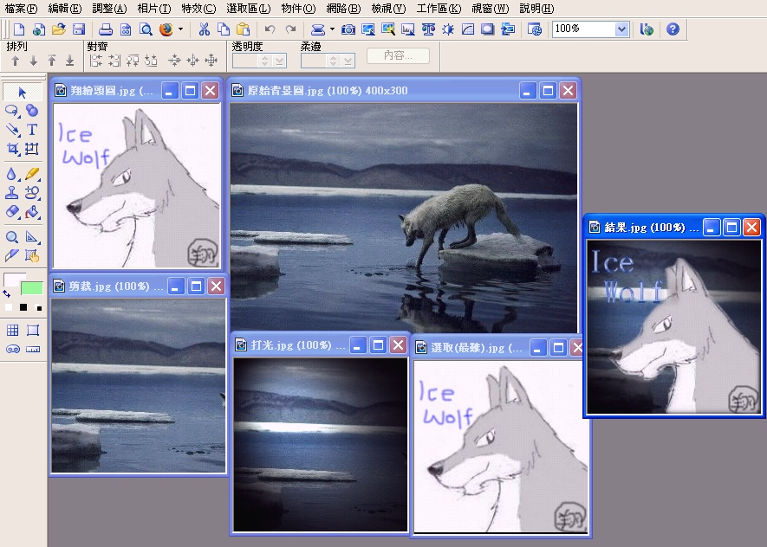Click the Print icon in toolbar

tap(105, 29)
